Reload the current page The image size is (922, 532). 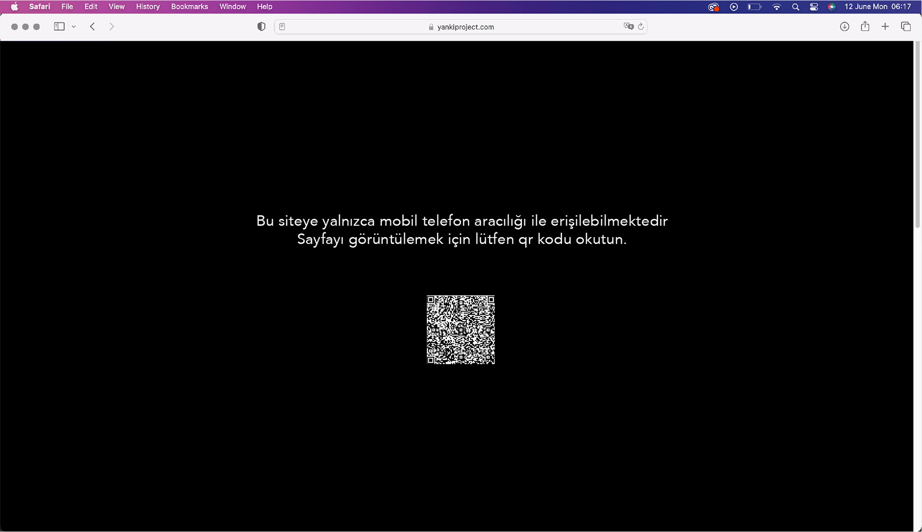(x=641, y=26)
